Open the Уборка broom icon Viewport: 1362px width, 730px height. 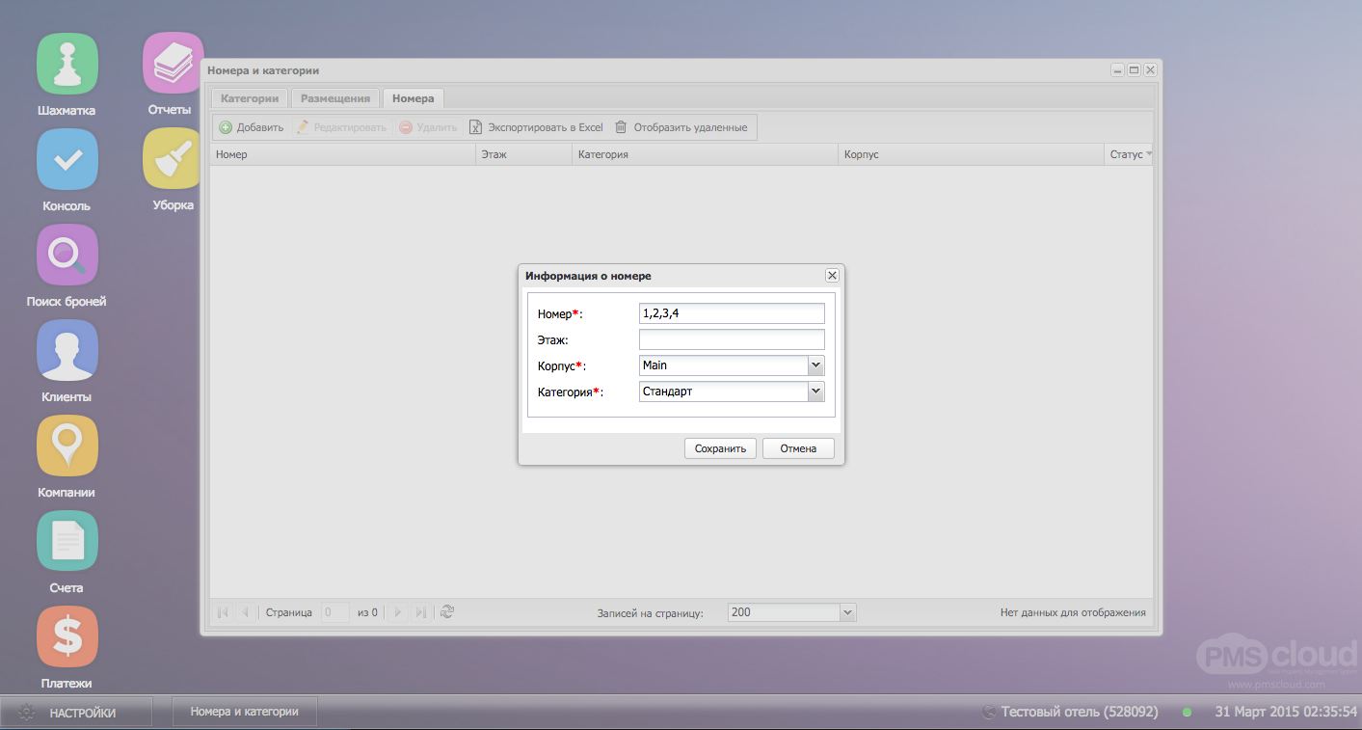173,159
